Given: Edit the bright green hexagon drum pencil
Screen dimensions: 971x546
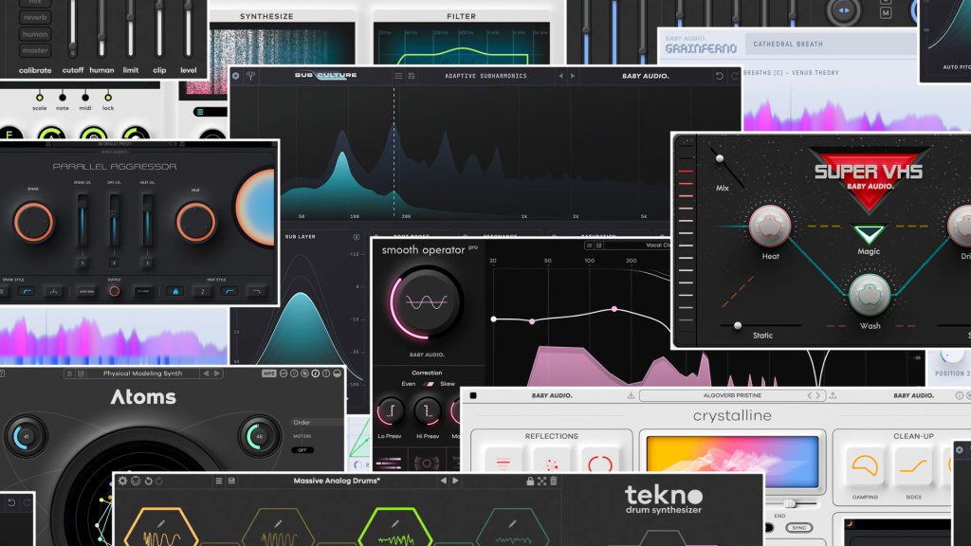Looking at the screenshot, I should point(395,523).
